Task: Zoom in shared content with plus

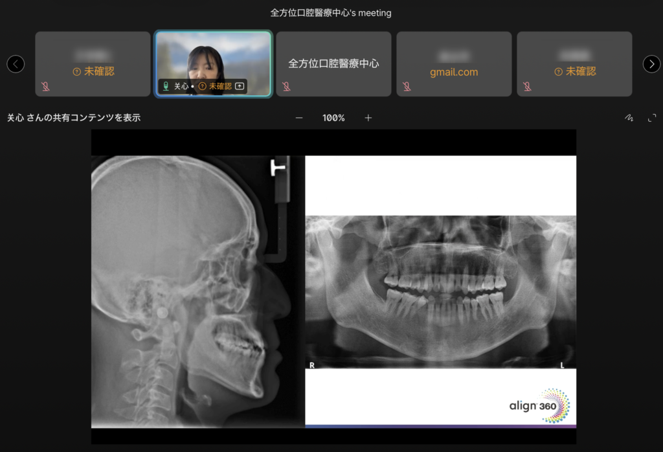Action: tap(368, 118)
